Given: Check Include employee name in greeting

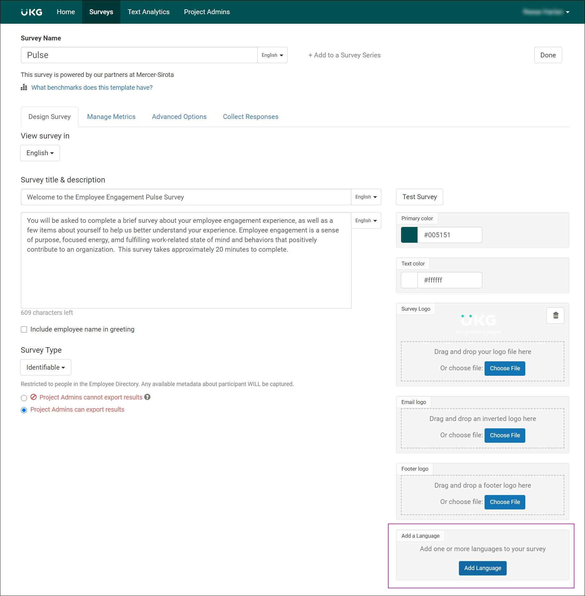Looking at the screenshot, I should (x=24, y=330).
